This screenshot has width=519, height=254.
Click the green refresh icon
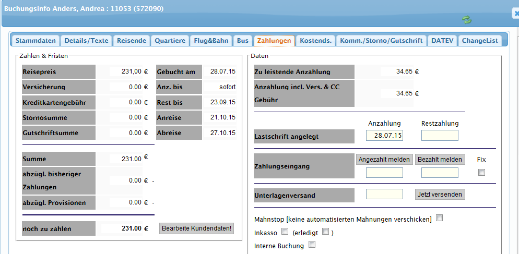466,19
